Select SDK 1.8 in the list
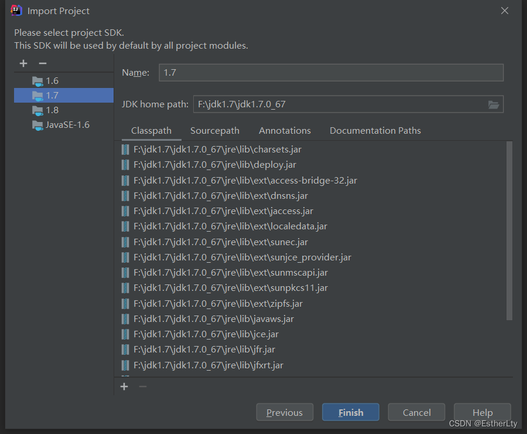Screen dimensions: 527x434 [x=64, y=110]
